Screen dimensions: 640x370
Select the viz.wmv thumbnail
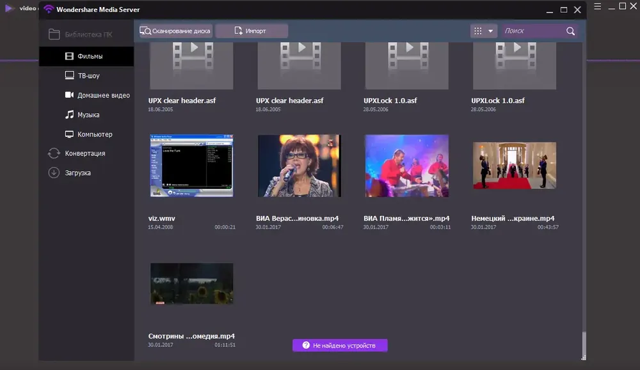(x=191, y=166)
